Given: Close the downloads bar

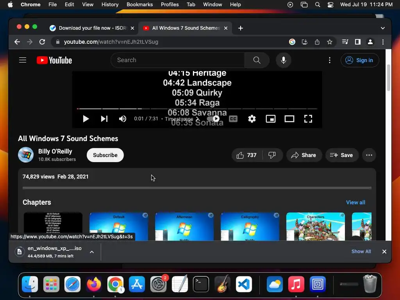Looking at the screenshot, I should pos(384,252).
